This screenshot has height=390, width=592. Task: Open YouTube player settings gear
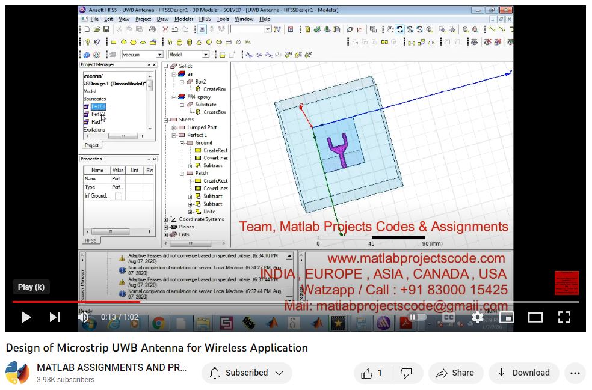(x=477, y=317)
